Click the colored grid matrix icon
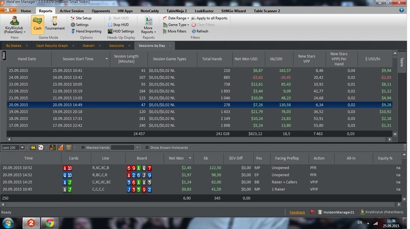Image resolution: width=410 pixels, height=229 pixels. pyautogui.click(x=52, y=148)
